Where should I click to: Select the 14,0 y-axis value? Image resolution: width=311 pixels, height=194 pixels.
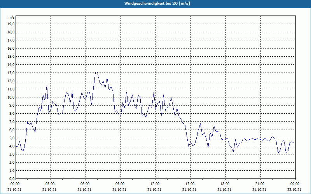11,65
